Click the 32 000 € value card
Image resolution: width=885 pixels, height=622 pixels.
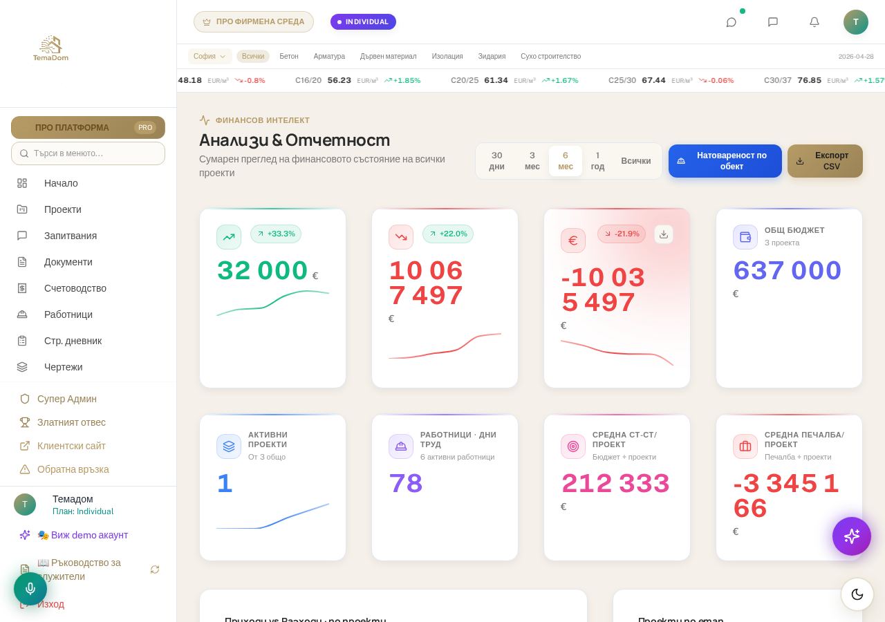[272, 298]
